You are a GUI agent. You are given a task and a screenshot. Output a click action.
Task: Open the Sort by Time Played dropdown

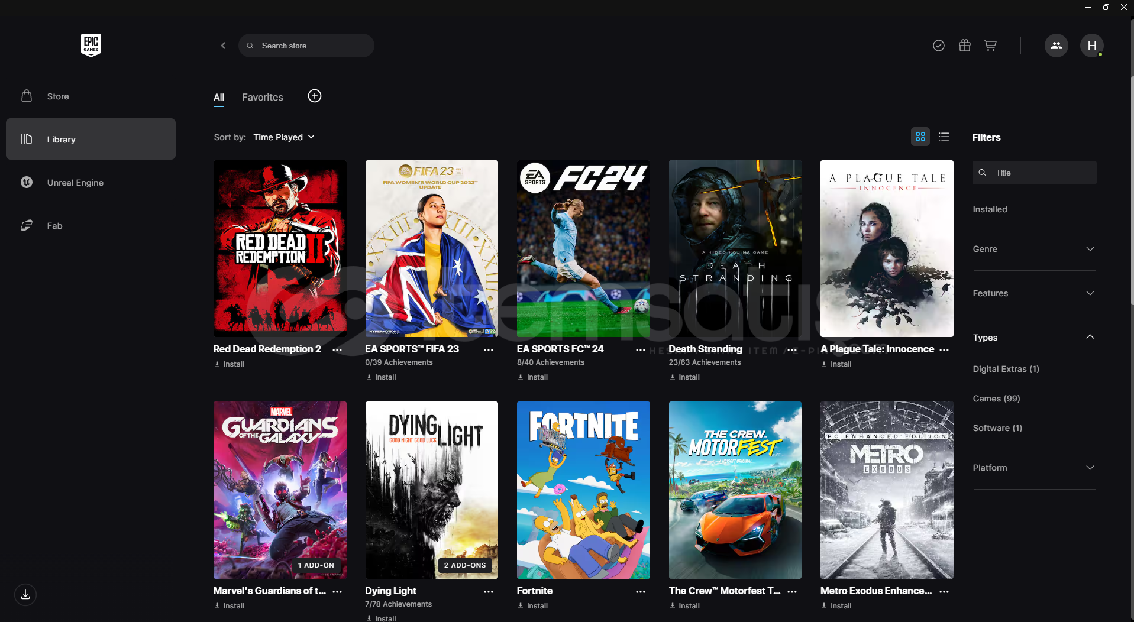click(x=284, y=137)
